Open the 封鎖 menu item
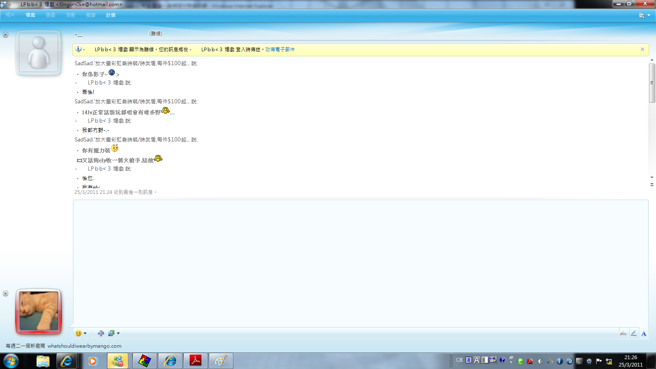 (111, 15)
